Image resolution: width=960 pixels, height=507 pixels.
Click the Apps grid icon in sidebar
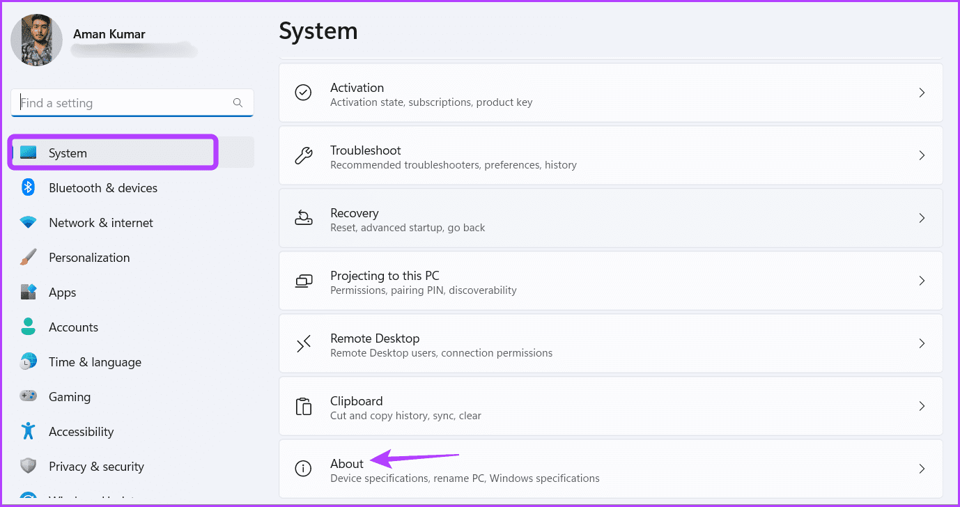(x=29, y=292)
